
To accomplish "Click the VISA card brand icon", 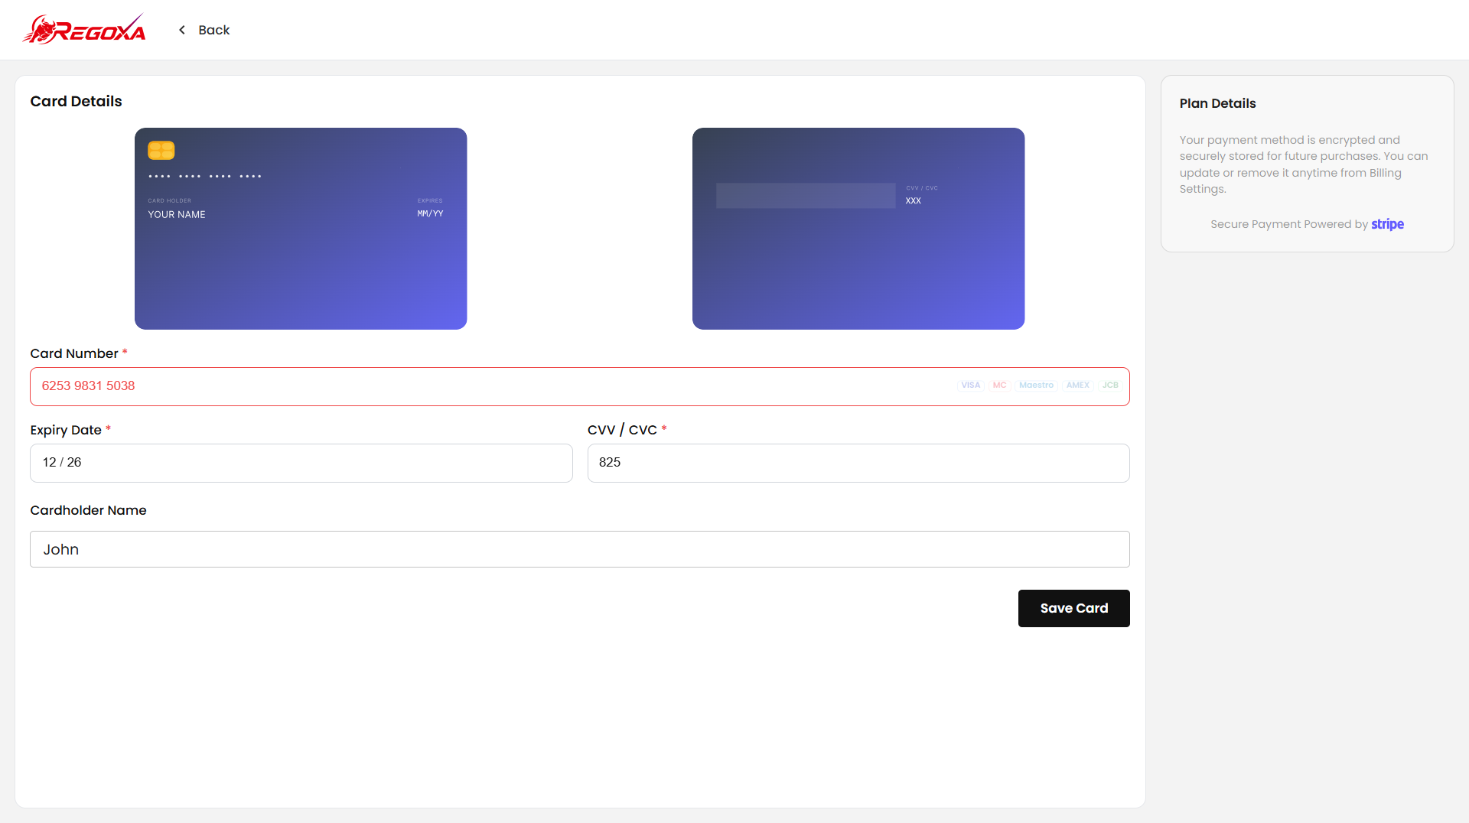I will (x=970, y=385).
